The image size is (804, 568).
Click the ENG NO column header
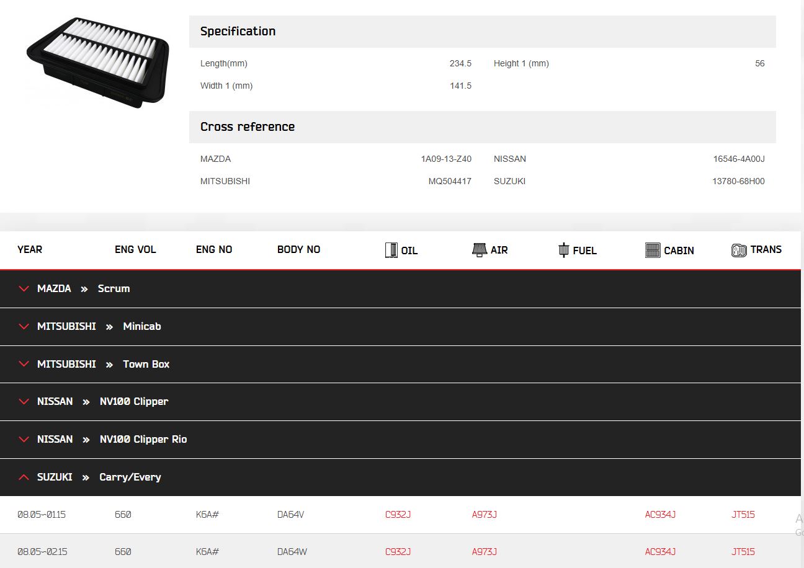(214, 249)
